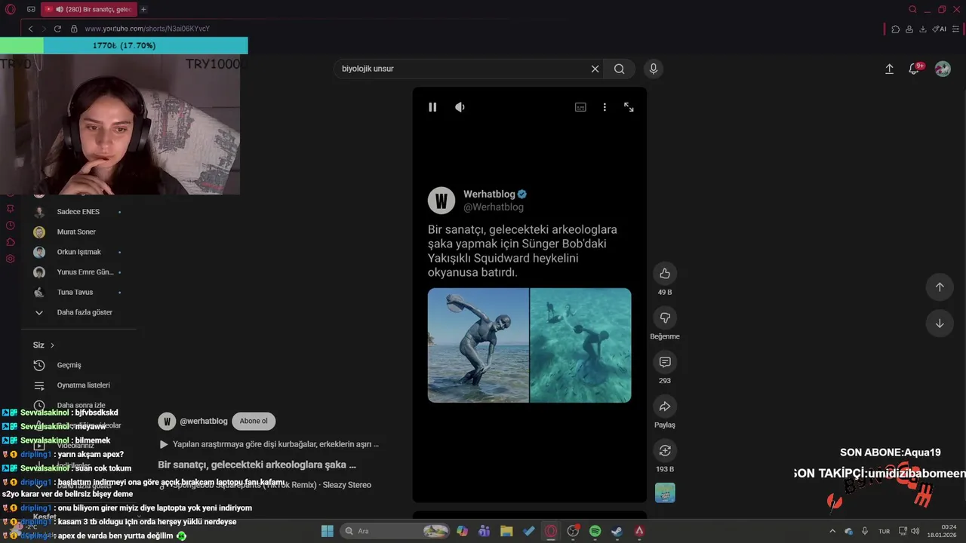Open YouTube notifications bell

point(914,69)
